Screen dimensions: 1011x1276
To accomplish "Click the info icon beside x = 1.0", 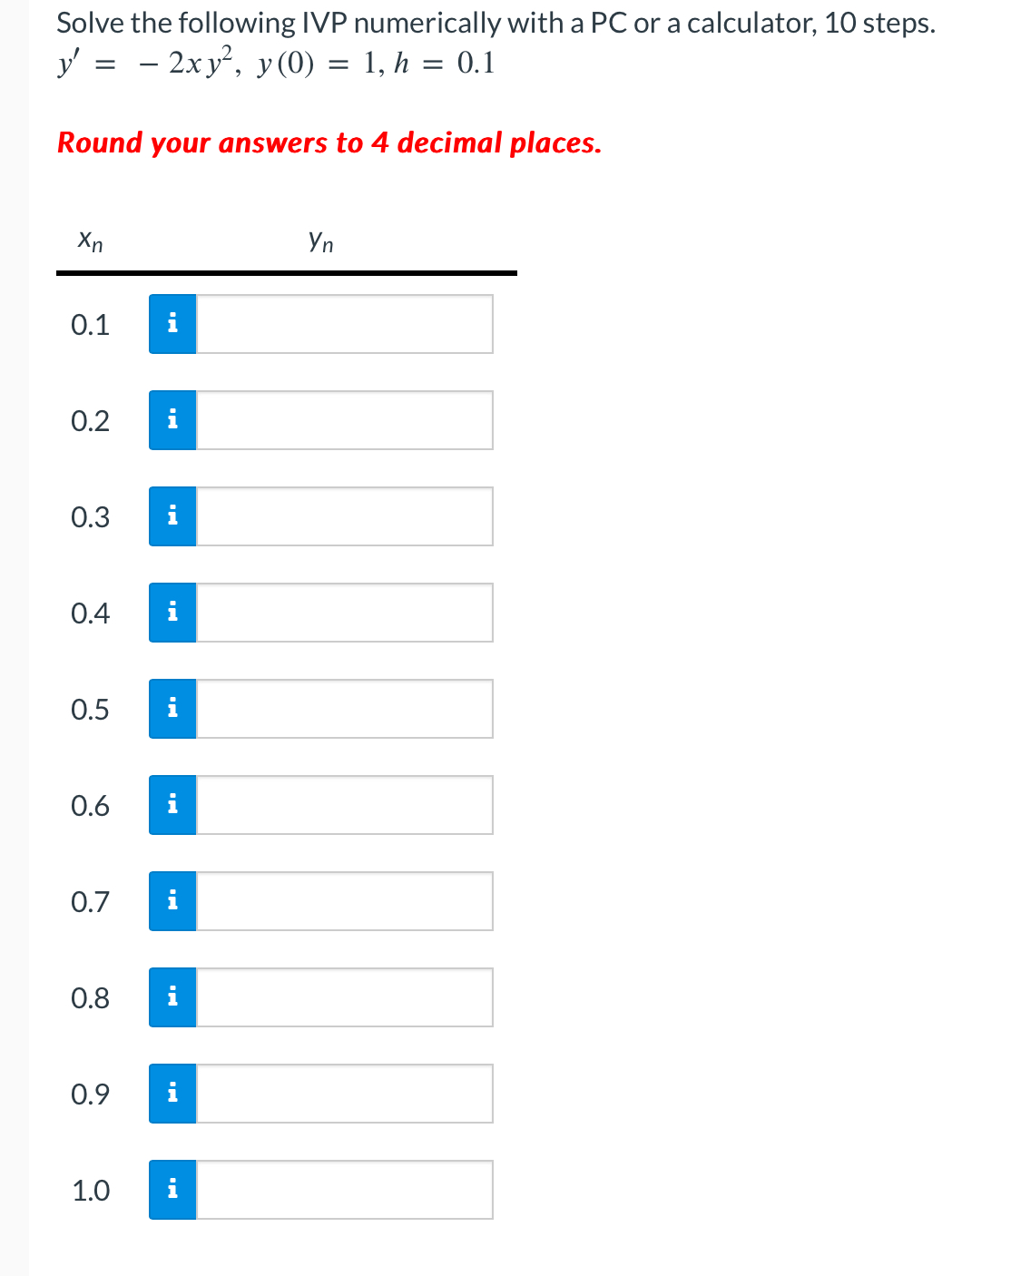I will [x=172, y=1190].
